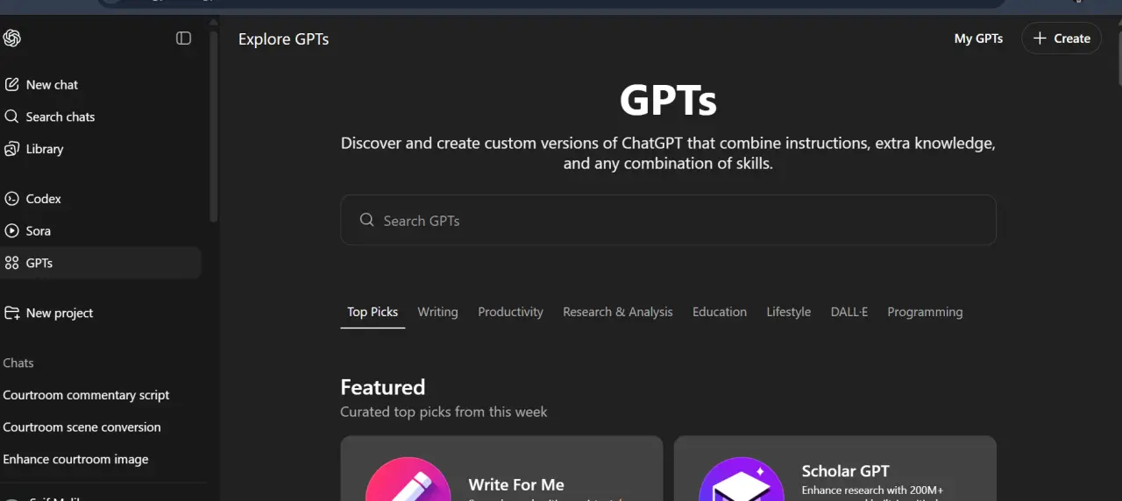Switch to the DALL·E tab
The width and height of the screenshot is (1122, 501).
coord(849,312)
